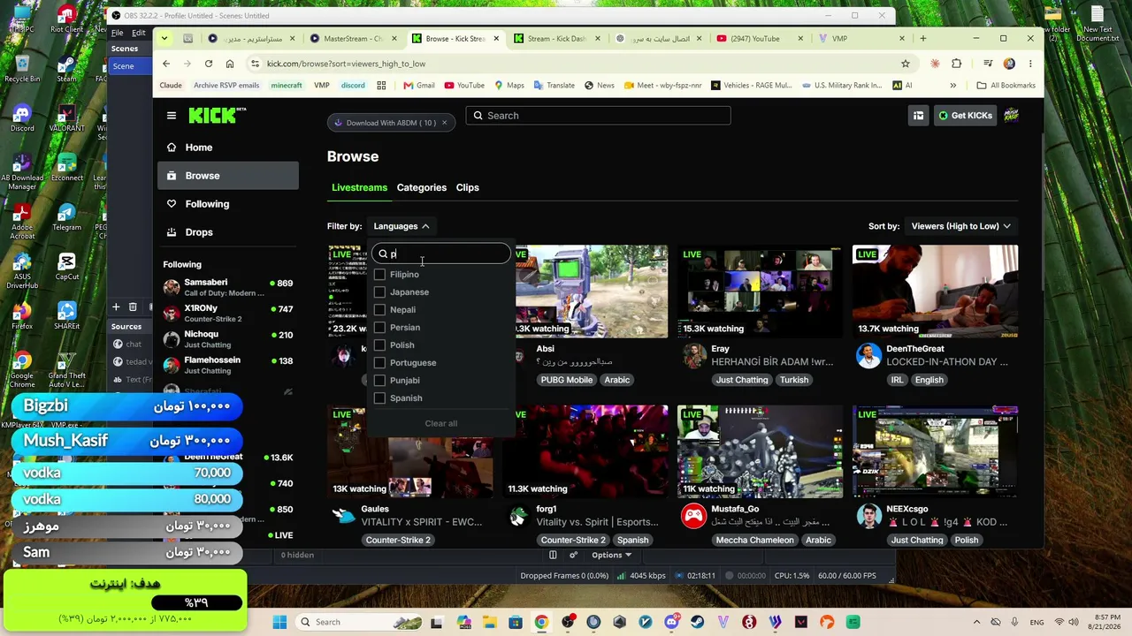The height and width of the screenshot is (636, 1132).
Task: Collapse the Languages filter dropdown
Action: point(402,226)
